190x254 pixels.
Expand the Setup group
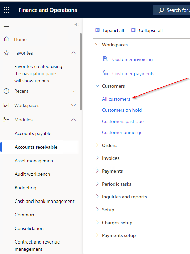coord(97,209)
